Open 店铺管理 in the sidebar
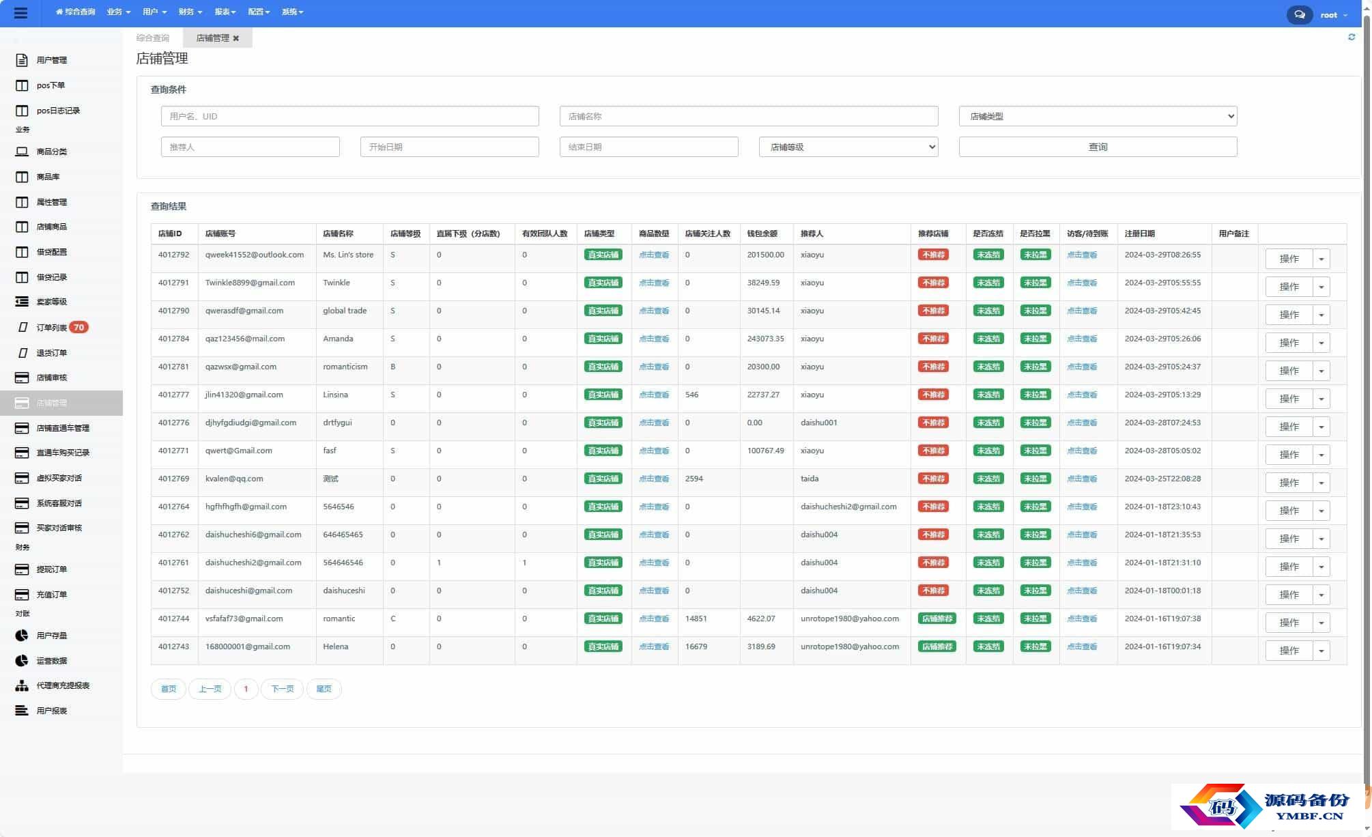Screen dimensions: 1372x837 [x=61, y=403]
